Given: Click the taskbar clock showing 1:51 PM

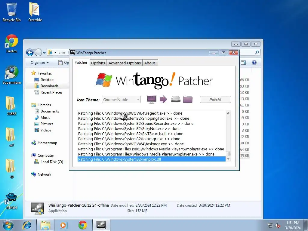Looking at the screenshot, I should pyautogui.click(x=293, y=225).
